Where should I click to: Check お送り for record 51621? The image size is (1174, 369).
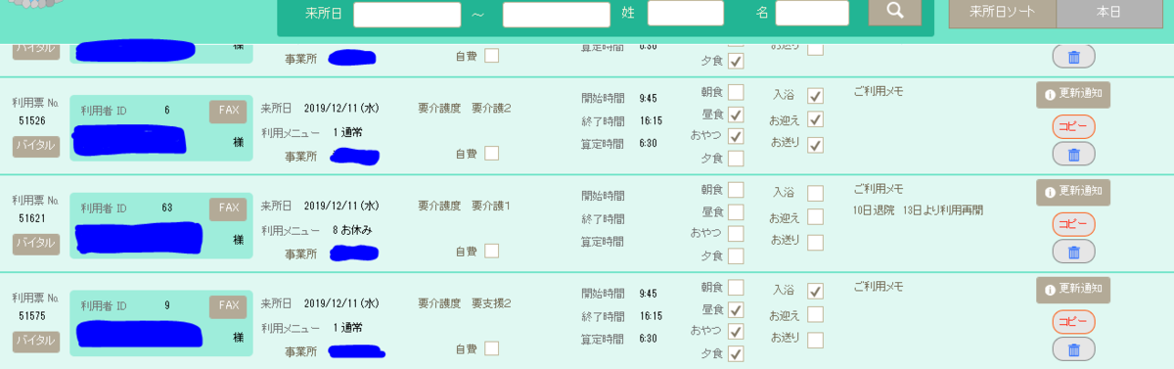point(815,242)
